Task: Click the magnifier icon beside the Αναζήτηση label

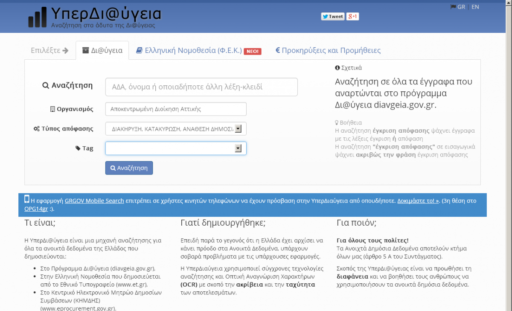Action: pos(46,85)
